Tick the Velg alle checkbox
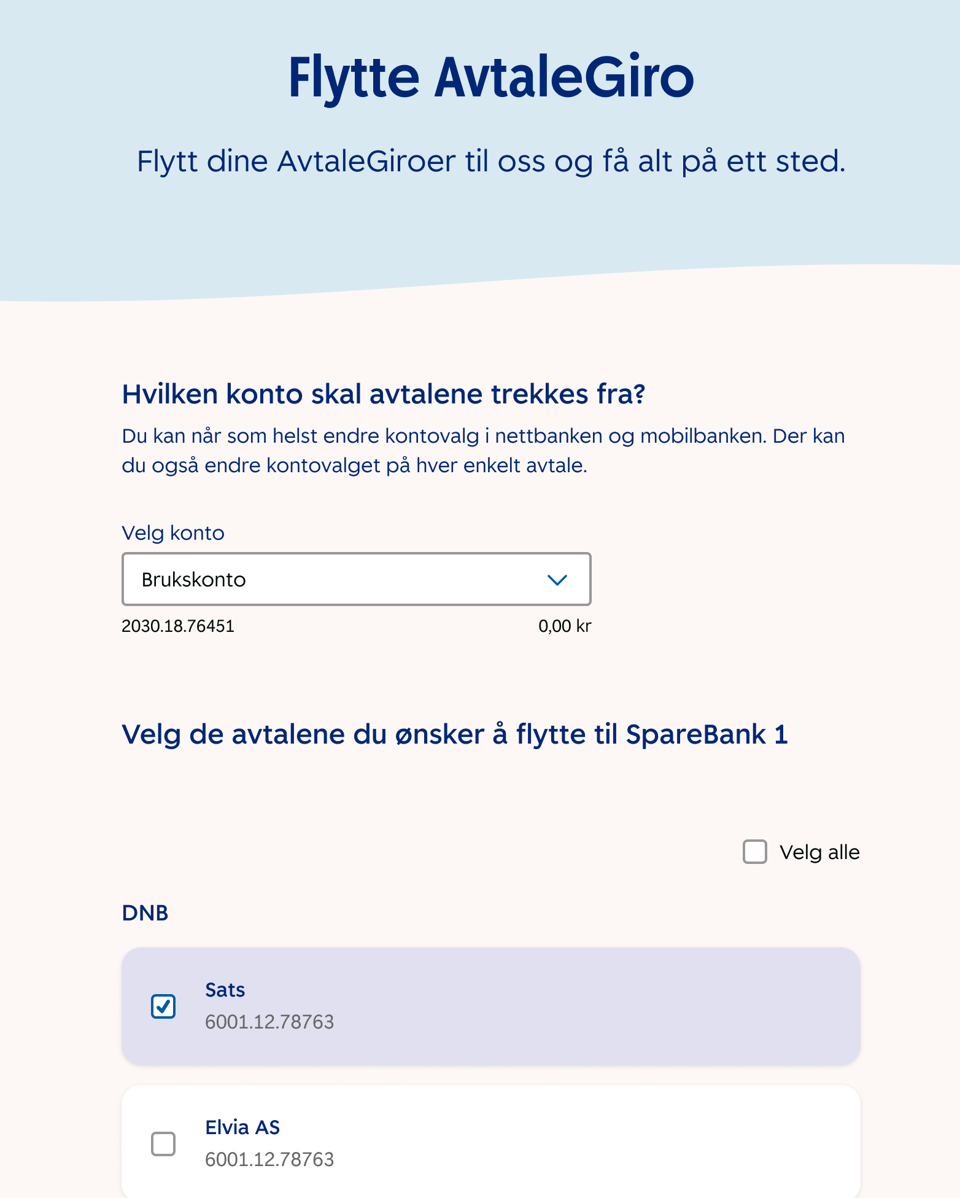The height and width of the screenshot is (1198, 960). click(755, 852)
